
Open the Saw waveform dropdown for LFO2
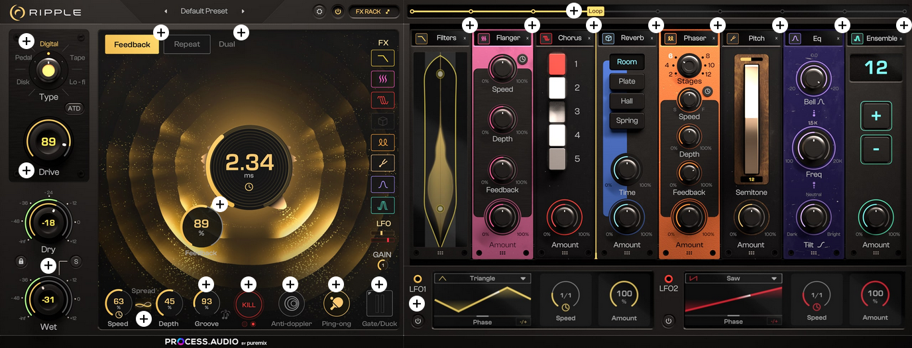[733, 278]
